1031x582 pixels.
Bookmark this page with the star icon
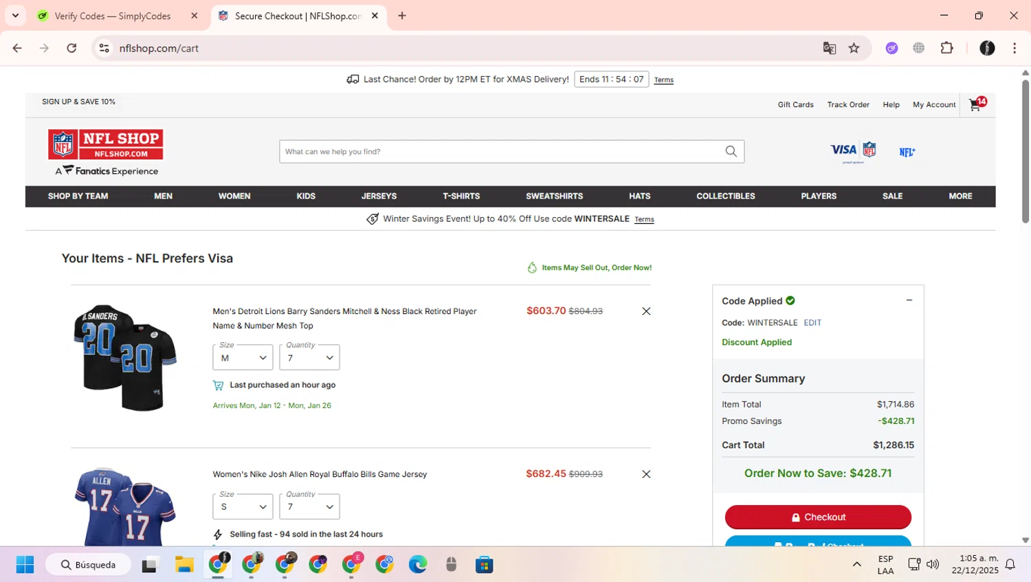tap(854, 48)
